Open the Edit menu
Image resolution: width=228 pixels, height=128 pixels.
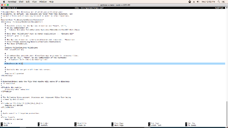(28, 2)
